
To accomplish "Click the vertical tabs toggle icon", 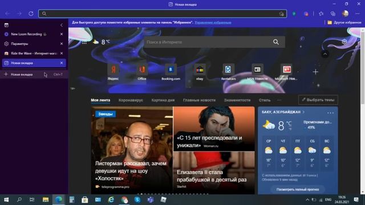I will (6, 25).
